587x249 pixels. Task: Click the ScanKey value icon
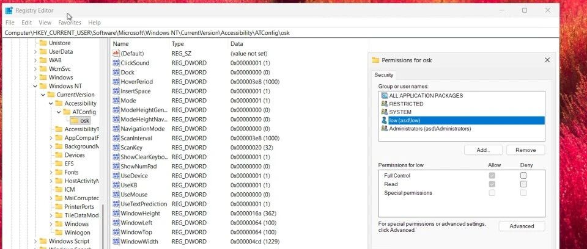(x=116, y=148)
